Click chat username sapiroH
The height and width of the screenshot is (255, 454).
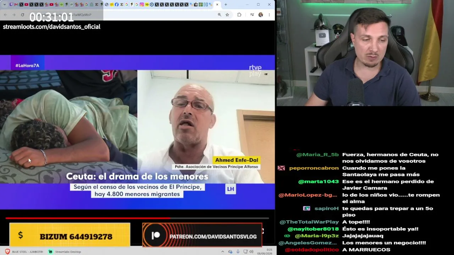coord(327,209)
